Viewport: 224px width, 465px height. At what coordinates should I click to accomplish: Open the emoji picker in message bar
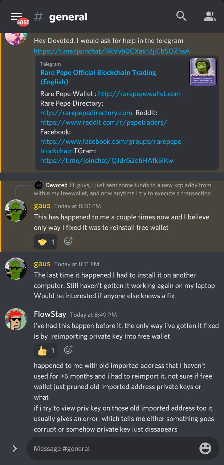click(205, 448)
